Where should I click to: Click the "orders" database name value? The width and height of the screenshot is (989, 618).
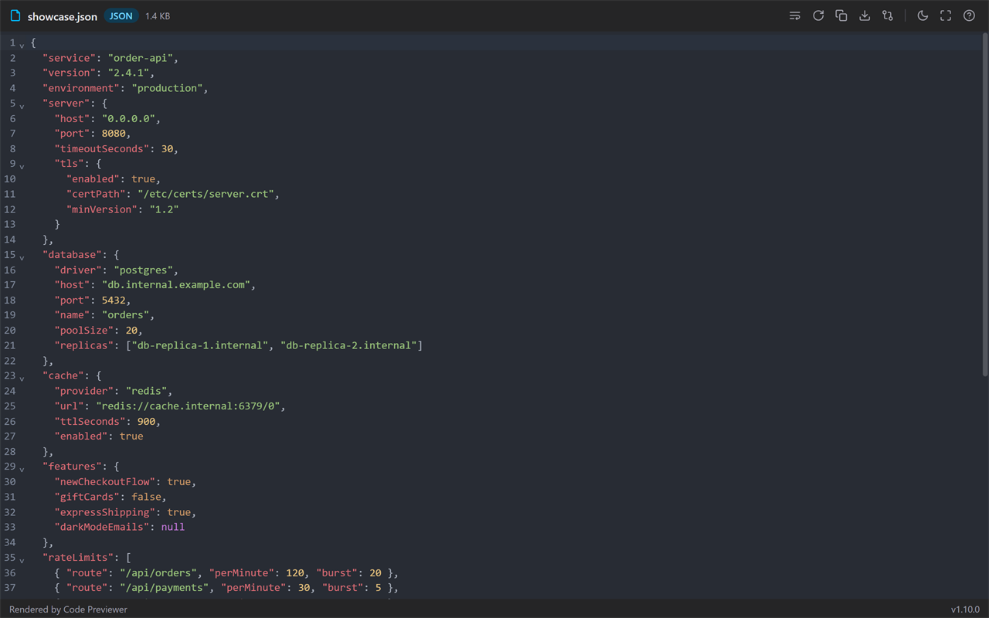(x=125, y=315)
